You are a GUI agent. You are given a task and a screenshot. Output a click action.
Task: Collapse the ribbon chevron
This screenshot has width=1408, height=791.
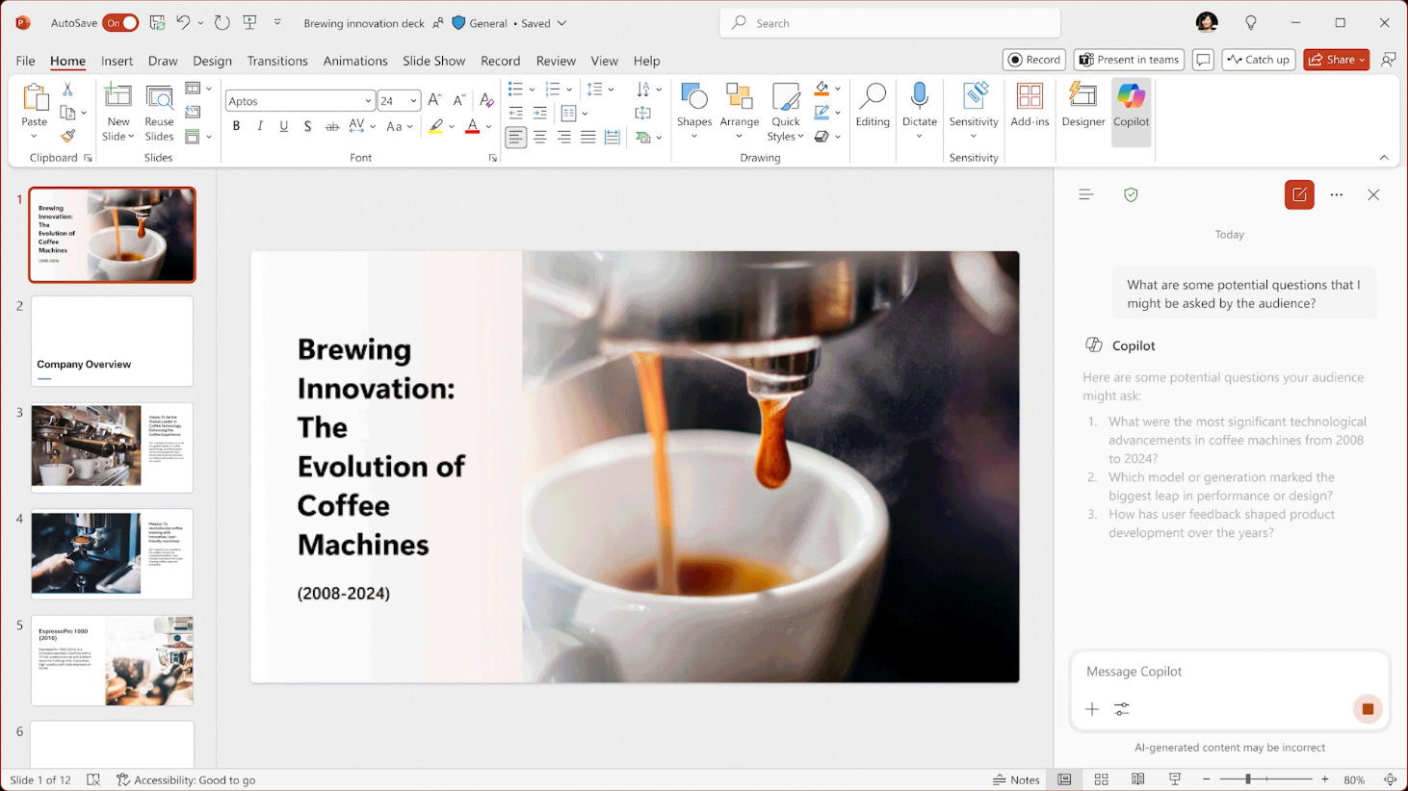(1384, 158)
